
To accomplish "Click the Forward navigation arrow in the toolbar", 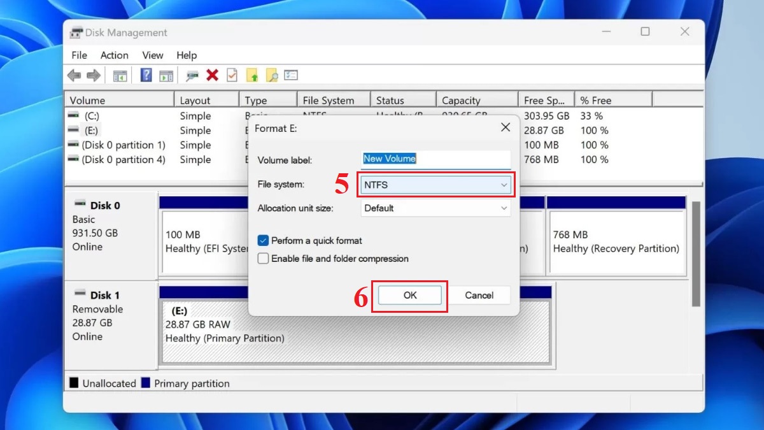I will tap(93, 75).
